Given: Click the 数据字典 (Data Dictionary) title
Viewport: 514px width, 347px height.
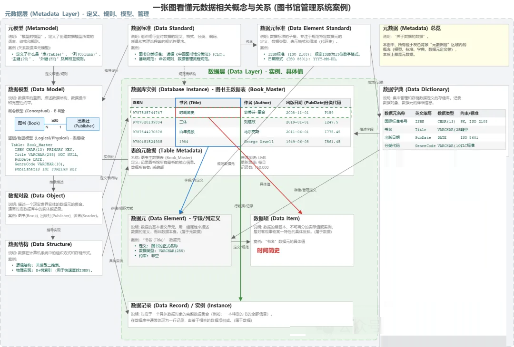Looking at the screenshot, I should 415,89.
